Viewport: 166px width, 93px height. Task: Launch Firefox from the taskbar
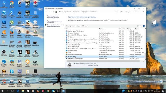(38, 91)
